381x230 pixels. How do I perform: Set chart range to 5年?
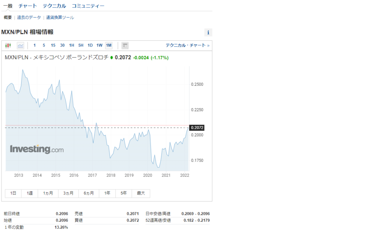tap(124, 193)
